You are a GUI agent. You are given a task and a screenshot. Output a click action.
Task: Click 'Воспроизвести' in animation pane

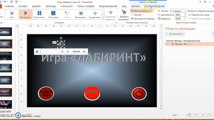click(175, 34)
